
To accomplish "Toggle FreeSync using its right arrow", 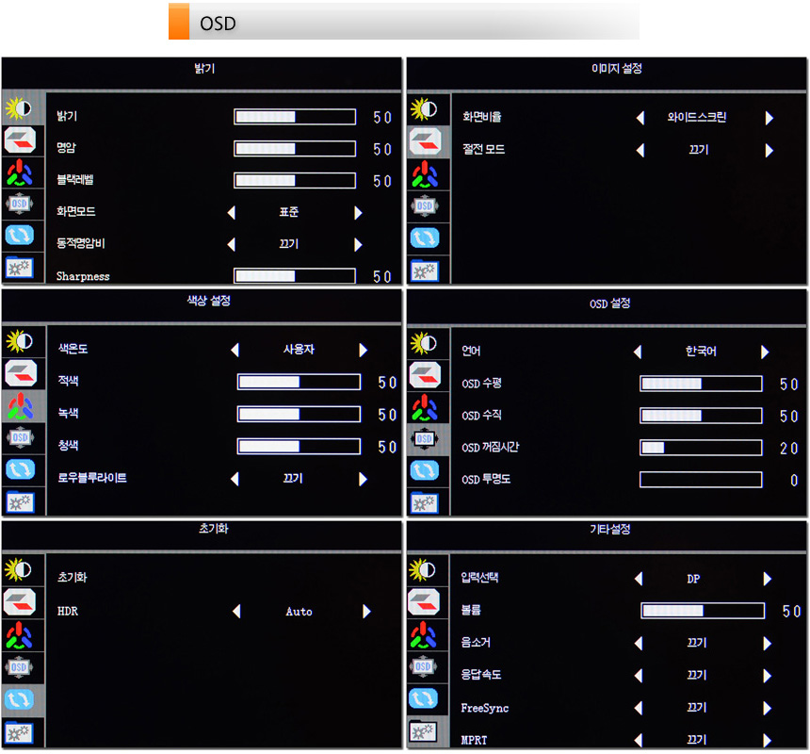I will tap(768, 708).
